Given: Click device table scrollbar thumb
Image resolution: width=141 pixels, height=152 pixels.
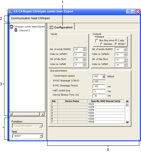Looking at the screenshot, I should coord(127,105).
